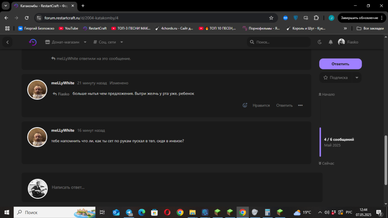Screen dimensions: 388x218
Task: Open the Chrome extensions puzzle icon
Action: pos(316,18)
